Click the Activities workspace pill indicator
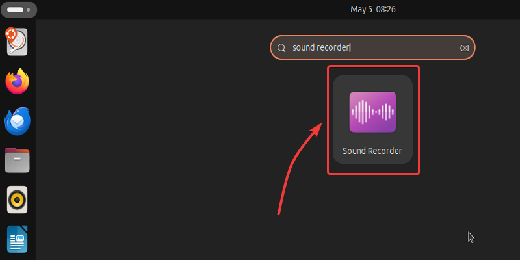 pyautogui.click(x=15, y=10)
